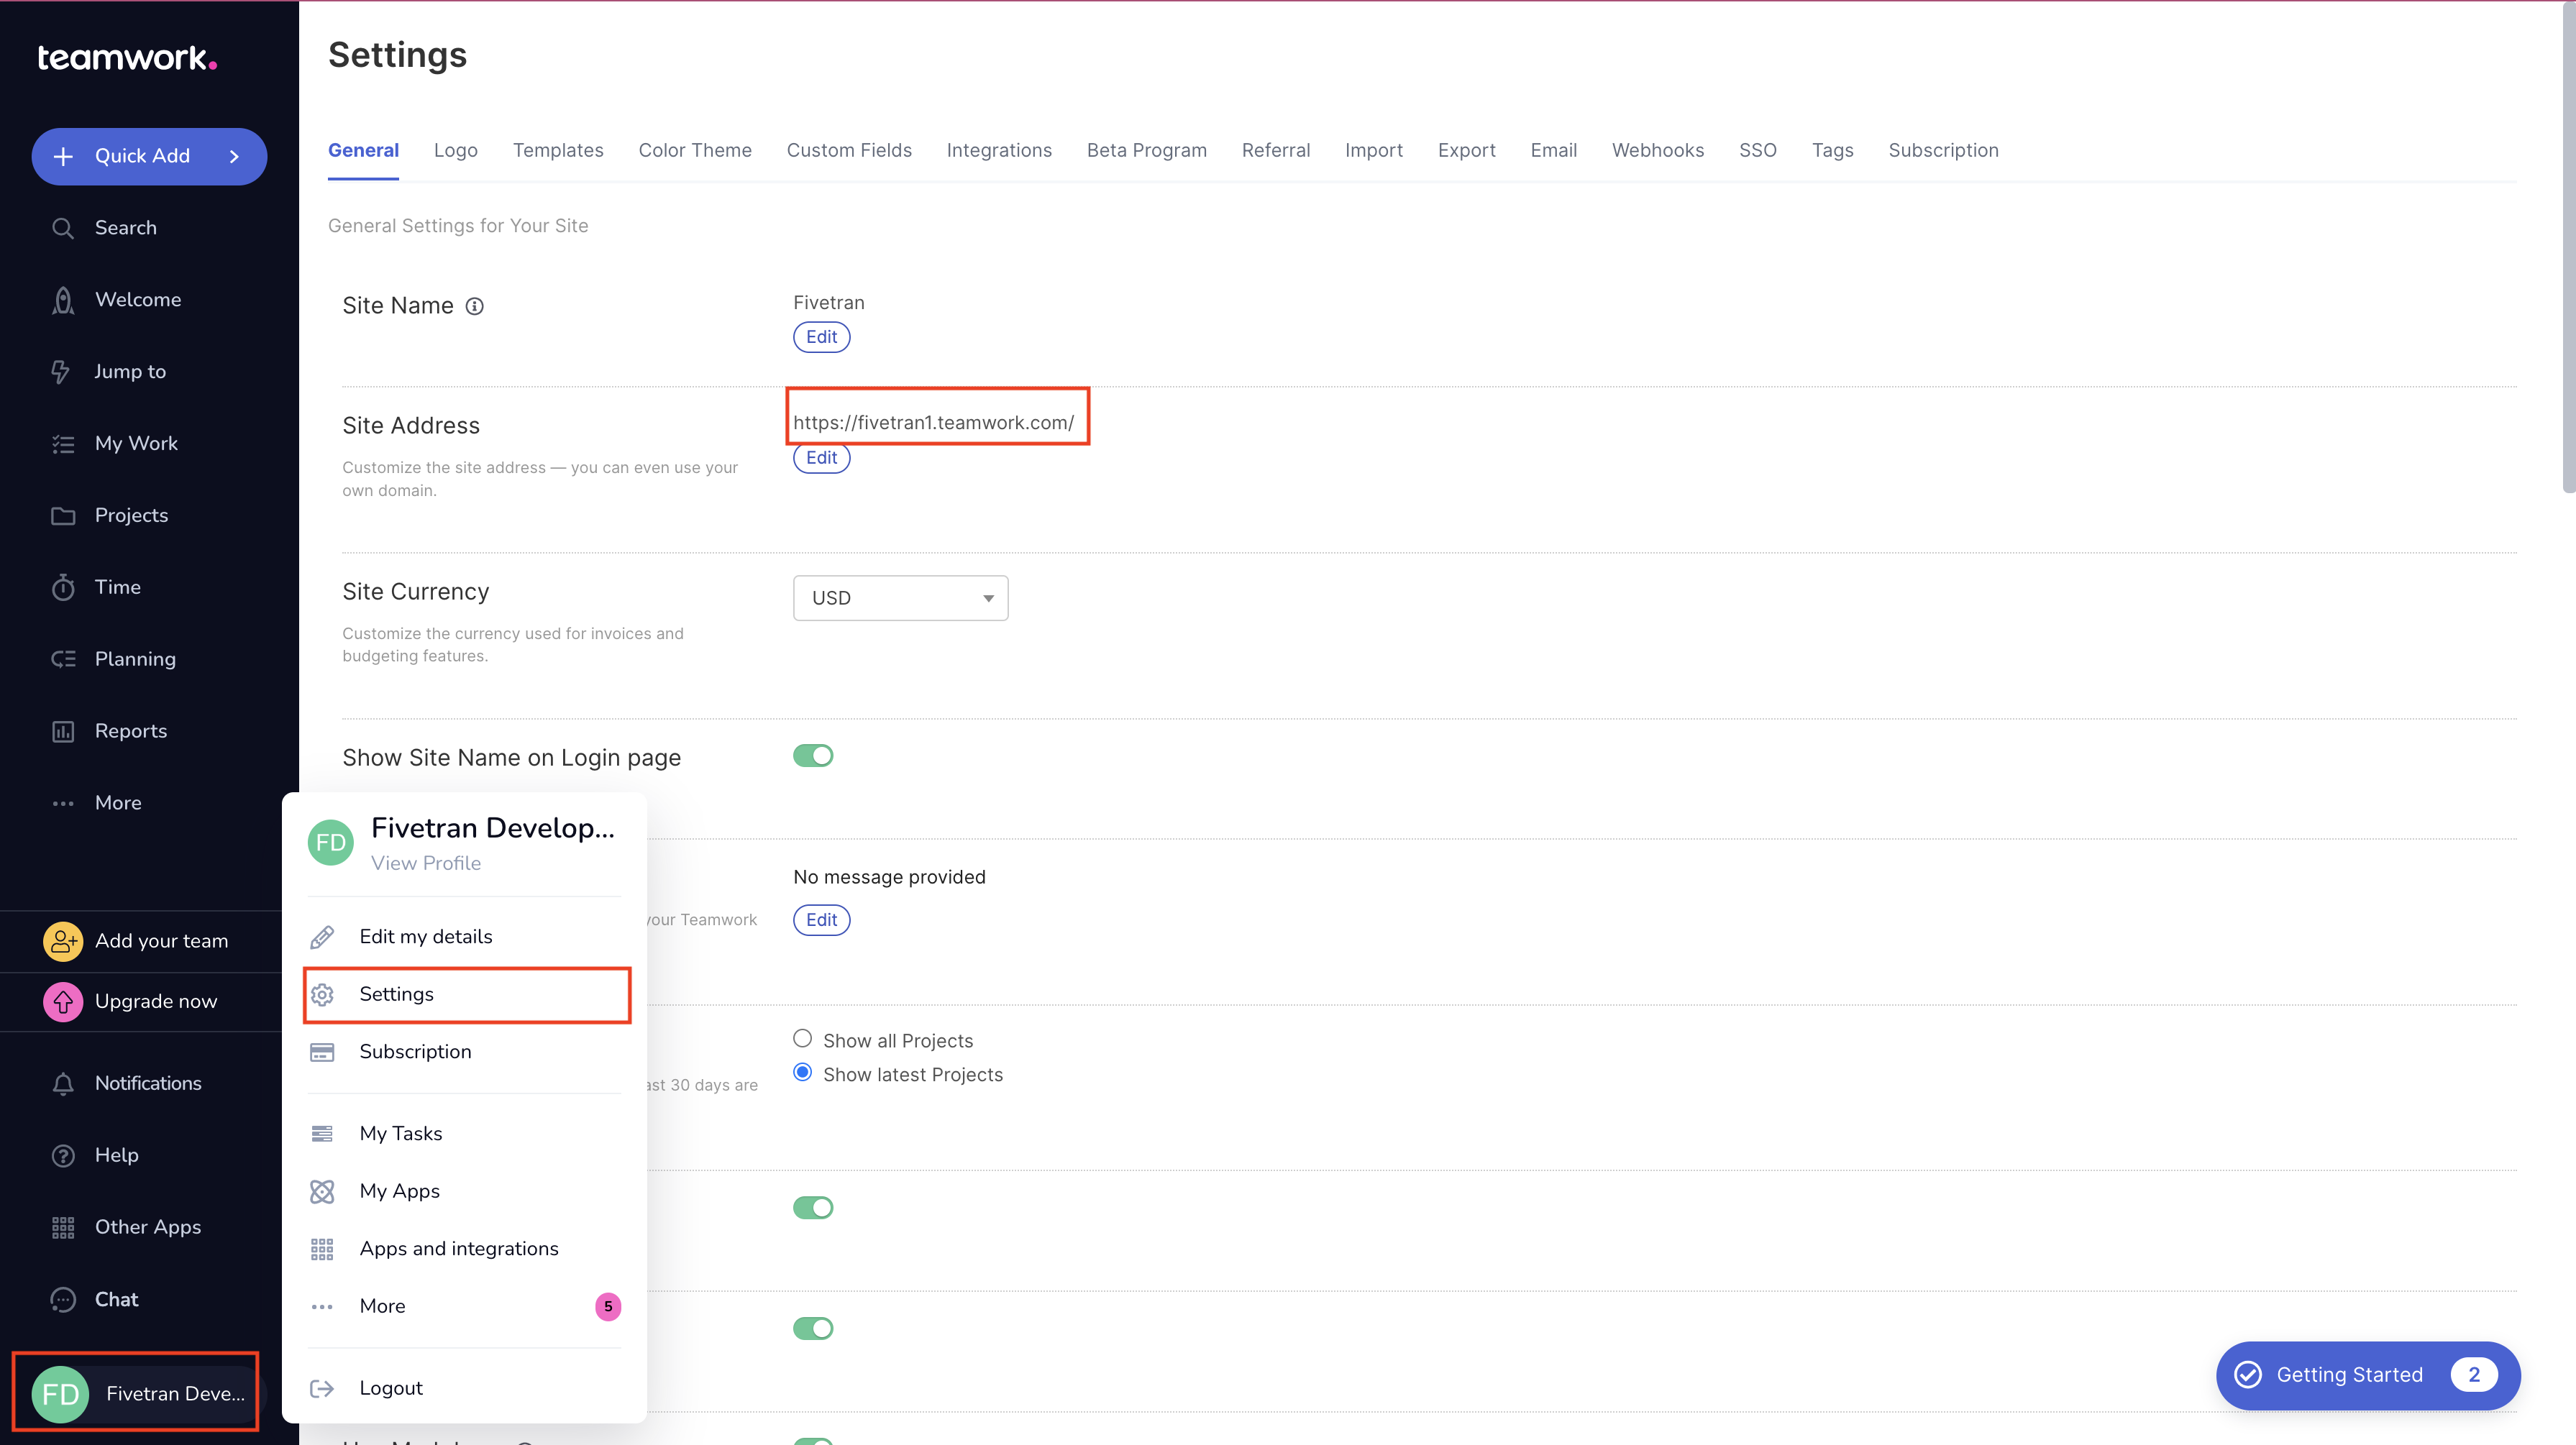The height and width of the screenshot is (1445, 2576).
Task: Click the General Settings for Your Site text
Action: 458,226
